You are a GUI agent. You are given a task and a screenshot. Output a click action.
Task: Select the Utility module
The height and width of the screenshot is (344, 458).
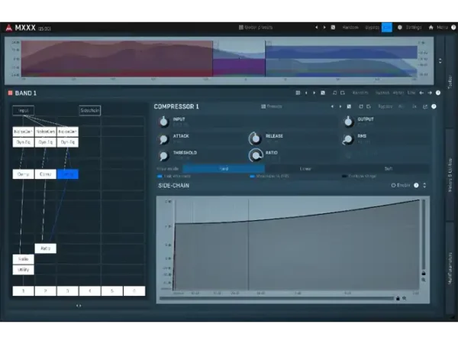(24, 270)
